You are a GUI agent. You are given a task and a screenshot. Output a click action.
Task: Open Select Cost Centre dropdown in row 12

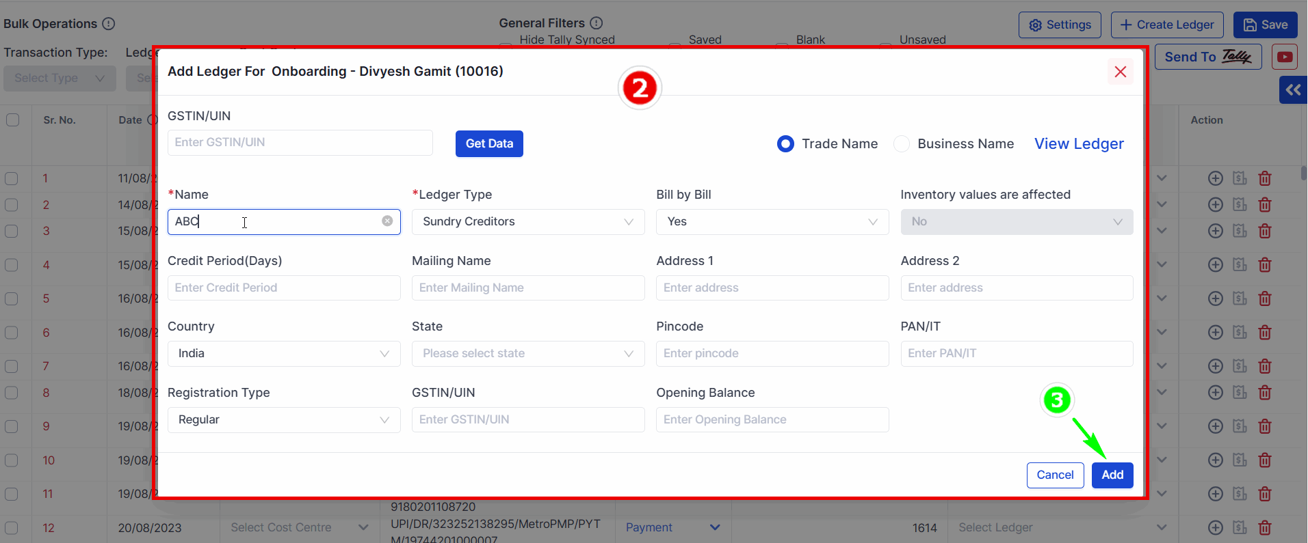click(x=299, y=527)
